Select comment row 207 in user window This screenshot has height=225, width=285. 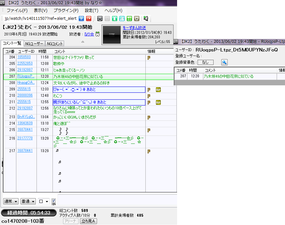[230, 76]
